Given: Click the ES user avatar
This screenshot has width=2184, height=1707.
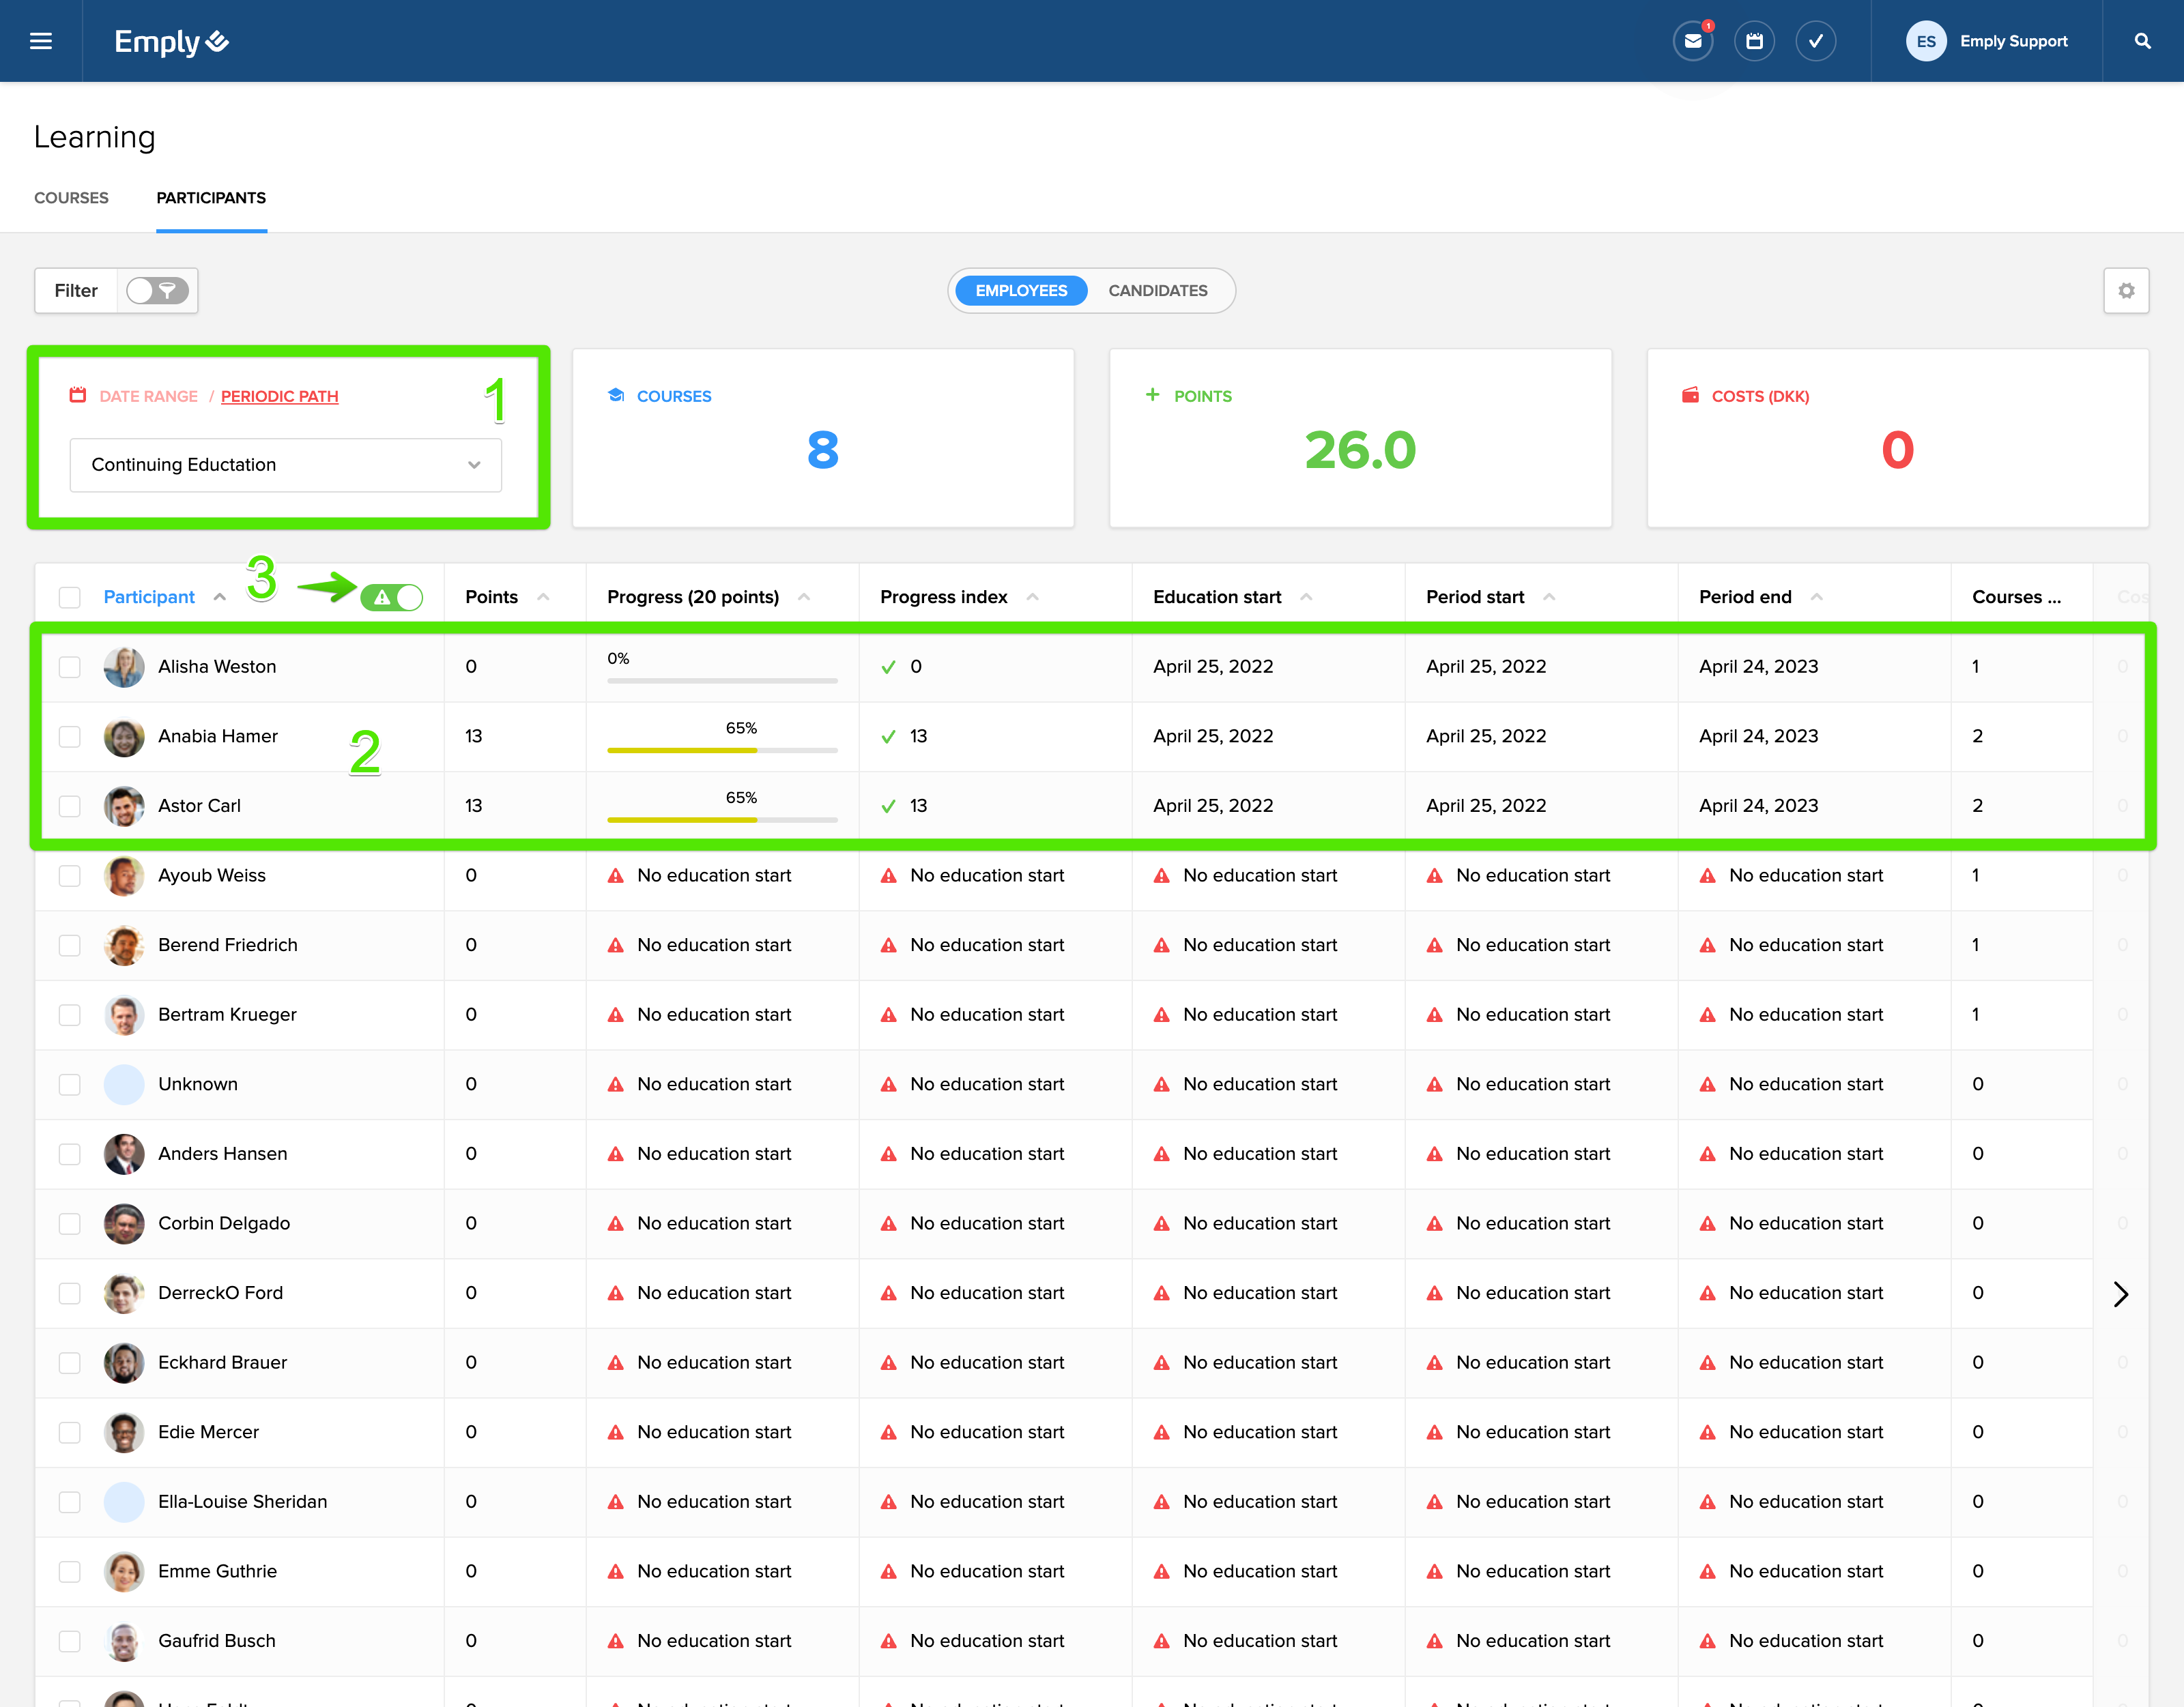Looking at the screenshot, I should pos(1925,41).
